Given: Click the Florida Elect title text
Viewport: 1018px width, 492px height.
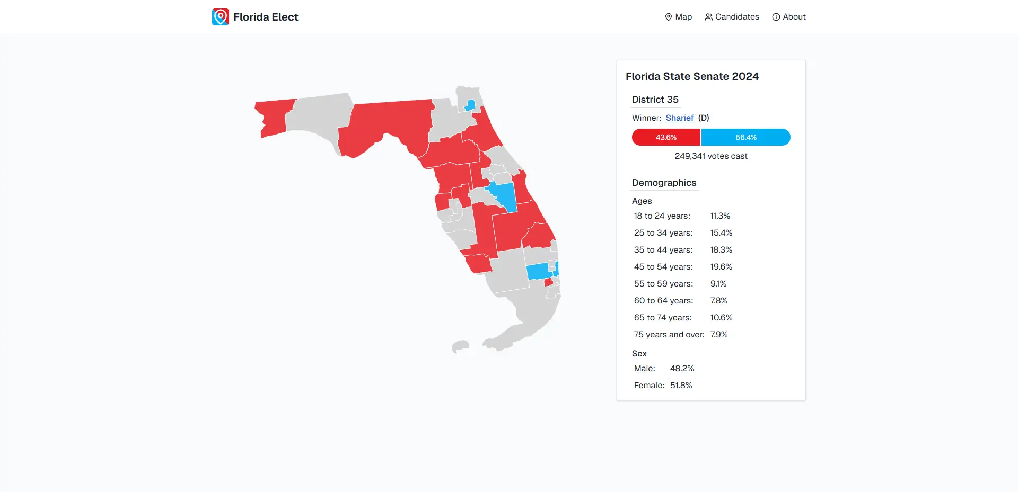Looking at the screenshot, I should pos(265,16).
